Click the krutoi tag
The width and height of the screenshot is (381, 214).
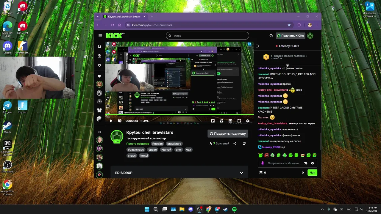(144, 155)
